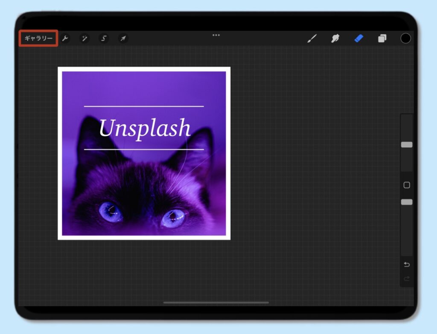
Task: Tap the undo arrow on sidebar
Action: 407,264
